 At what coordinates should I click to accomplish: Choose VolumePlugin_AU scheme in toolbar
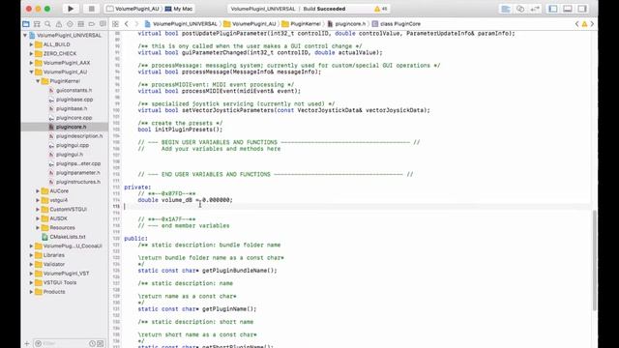pos(133,9)
